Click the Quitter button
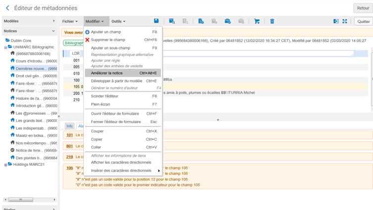The image size is (373, 210). (363, 22)
